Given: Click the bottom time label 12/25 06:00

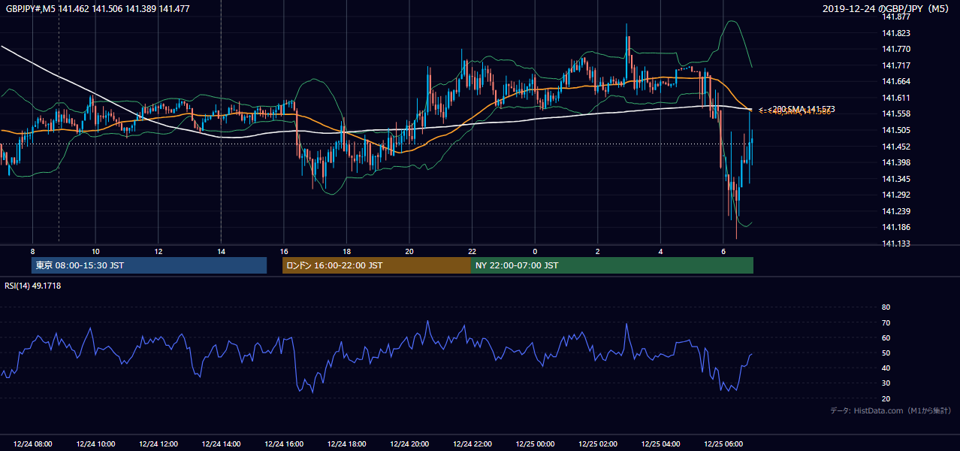Looking at the screenshot, I should 723,444.
